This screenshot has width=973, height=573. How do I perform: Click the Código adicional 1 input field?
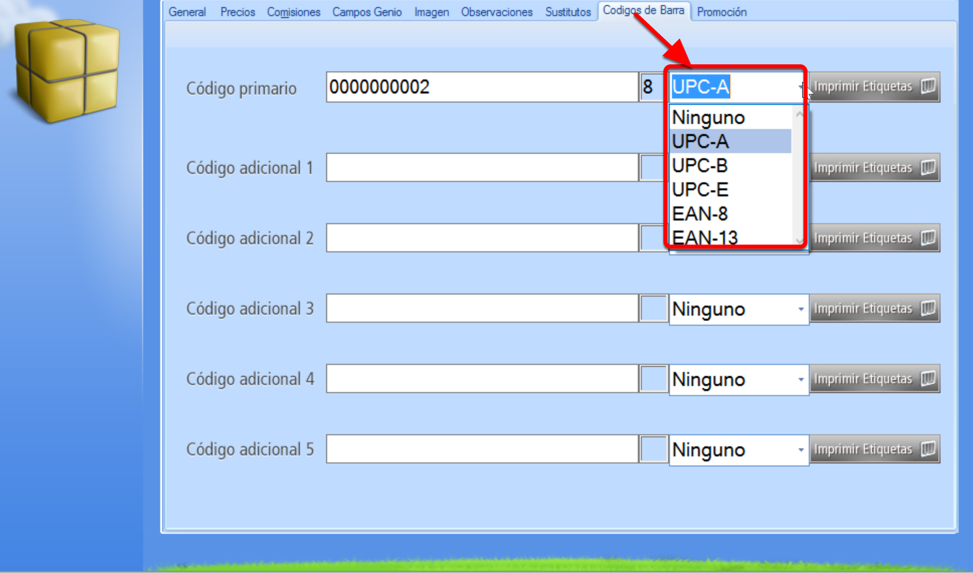coord(482,168)
